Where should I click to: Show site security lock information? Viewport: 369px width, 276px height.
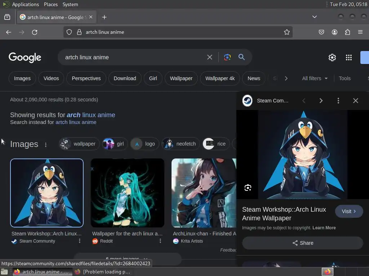point(79,32)
